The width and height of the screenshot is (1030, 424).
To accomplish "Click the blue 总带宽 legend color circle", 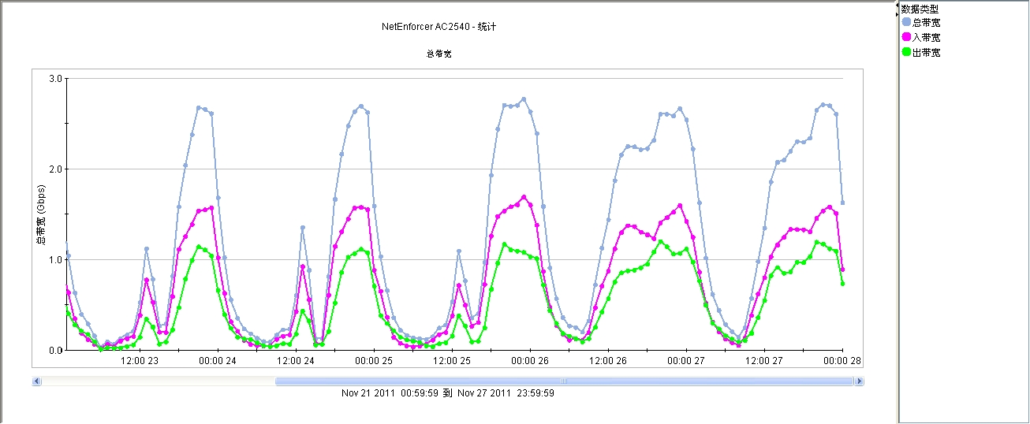I will 906,22.
